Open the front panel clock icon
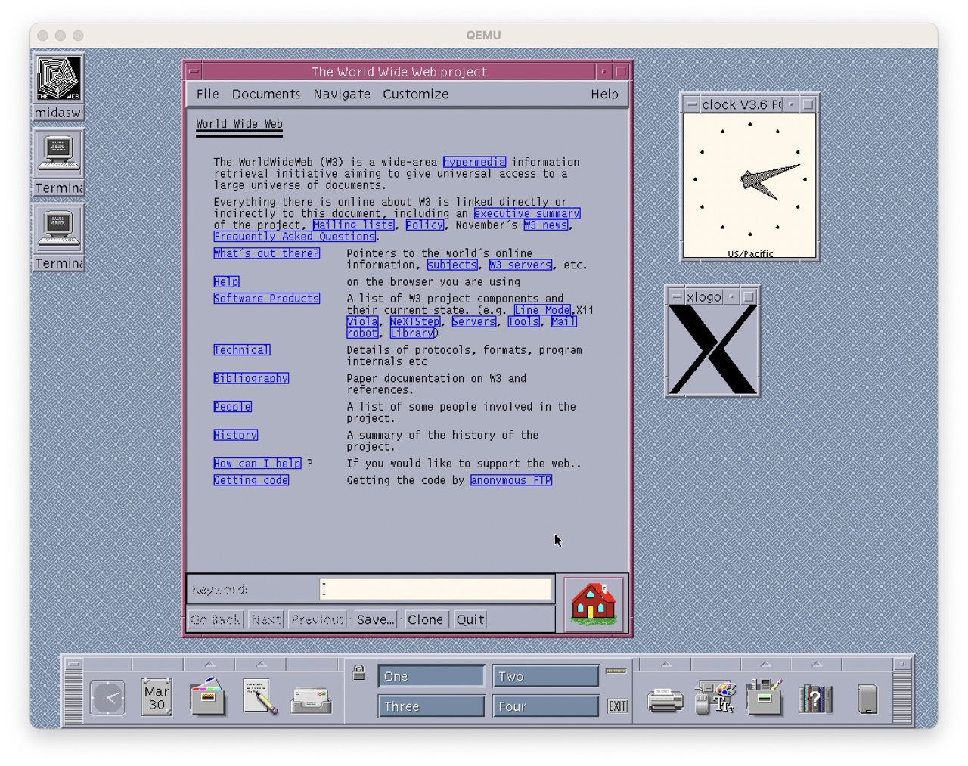Viewport: 968px width, 766px height. pyautogui.click(x=107, y=697)
